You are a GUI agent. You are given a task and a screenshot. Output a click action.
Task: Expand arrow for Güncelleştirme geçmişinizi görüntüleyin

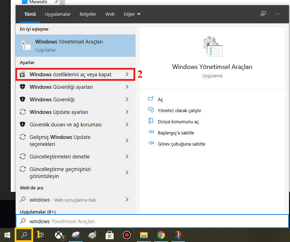point(127,173)
